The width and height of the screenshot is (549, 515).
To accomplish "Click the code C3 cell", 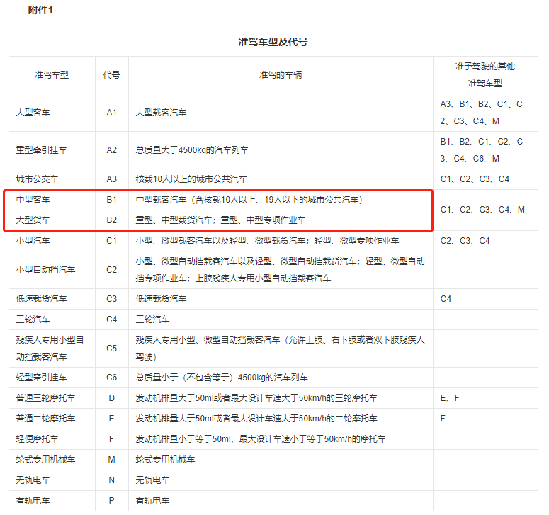I will click(x=111, y=299).
